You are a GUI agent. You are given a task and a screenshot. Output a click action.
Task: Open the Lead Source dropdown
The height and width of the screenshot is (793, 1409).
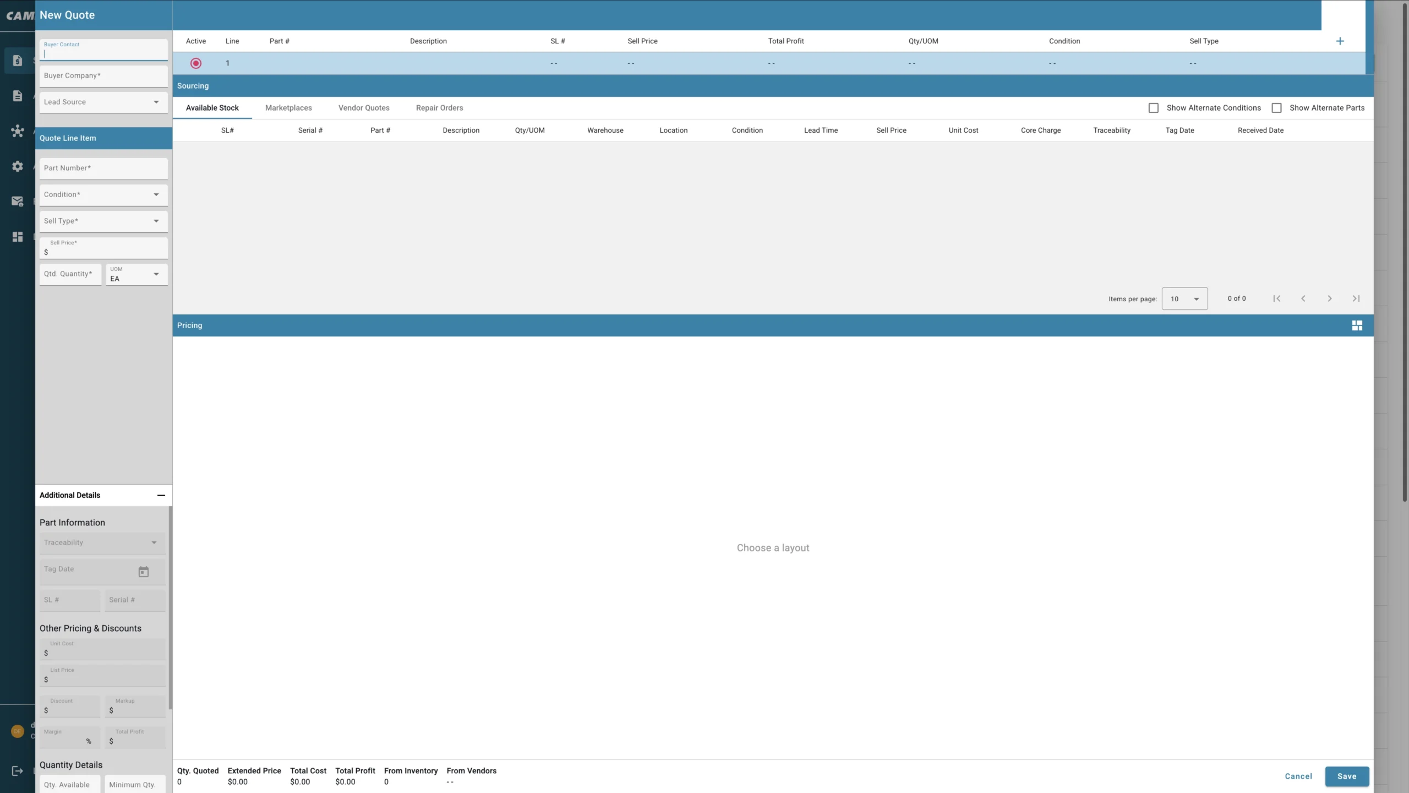(x=103, y=102)
